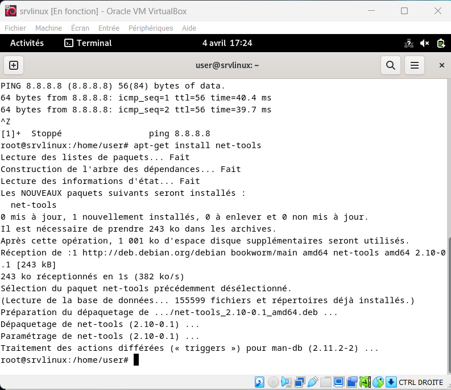This screenshot has height=390, width=451.
Task: Click the display monitor indicator icon
Action: [339, 381]
